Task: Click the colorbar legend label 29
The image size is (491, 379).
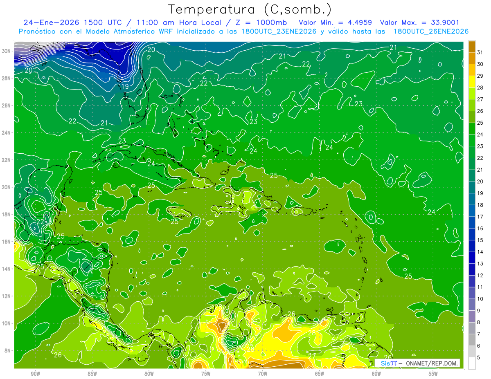Action: 480,76
